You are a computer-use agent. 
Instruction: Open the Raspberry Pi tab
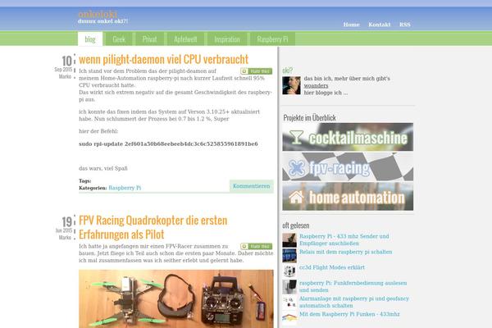click(x=272, y=39)
